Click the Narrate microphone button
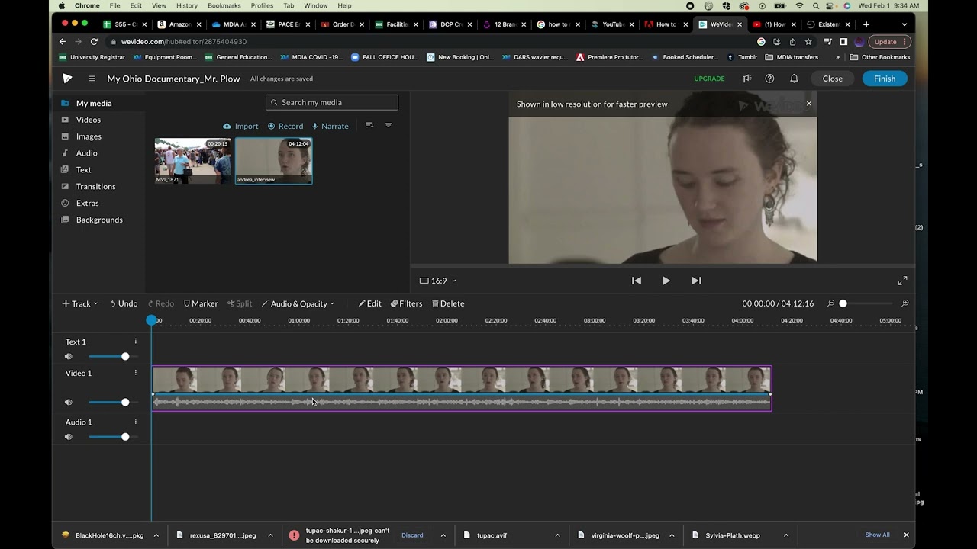This screenshot has height=549, width=977. tap(330, 126)
